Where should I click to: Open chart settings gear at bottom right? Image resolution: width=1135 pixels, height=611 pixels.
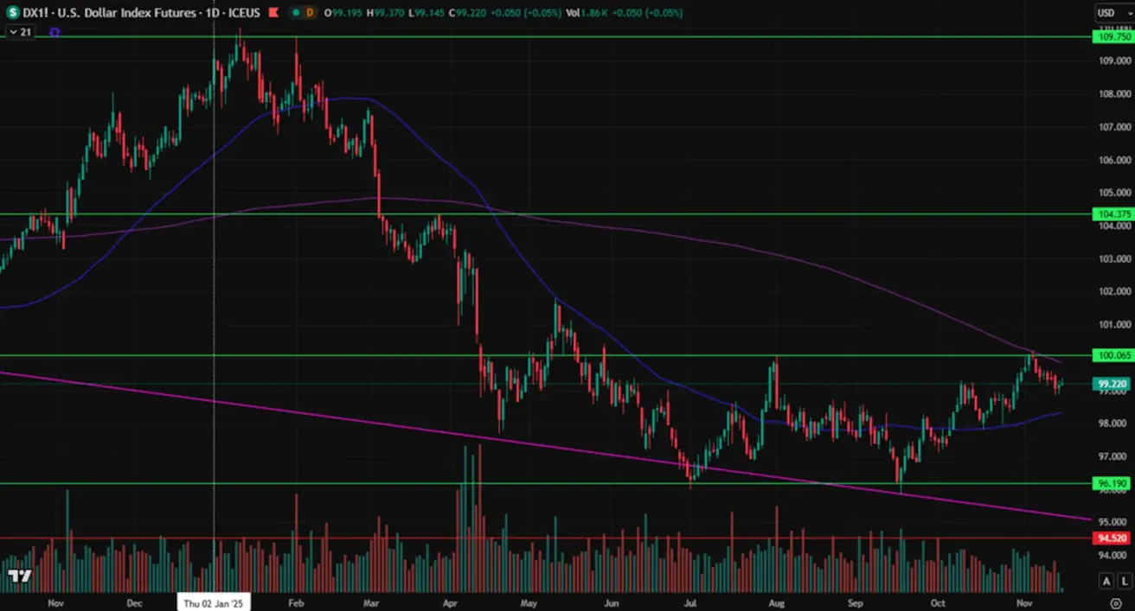[1116, 602]
